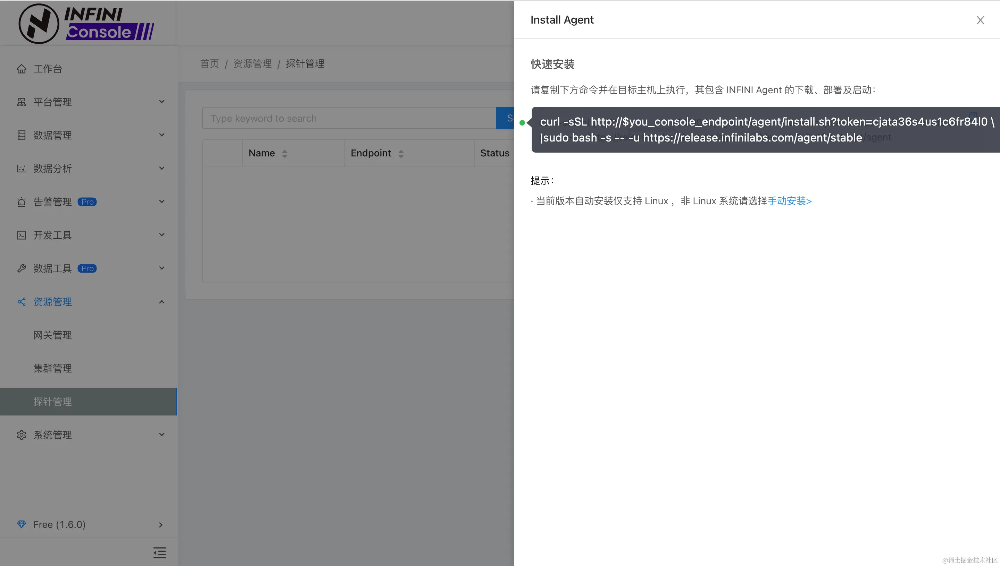
Task: Click the home icon beside 工作台
Action: tap(22, 69)
